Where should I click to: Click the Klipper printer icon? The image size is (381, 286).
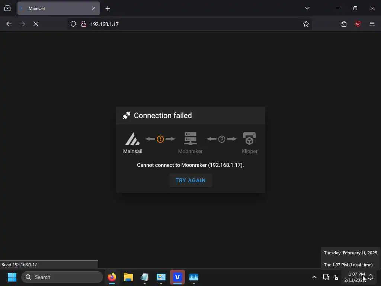tap(249, 139)
